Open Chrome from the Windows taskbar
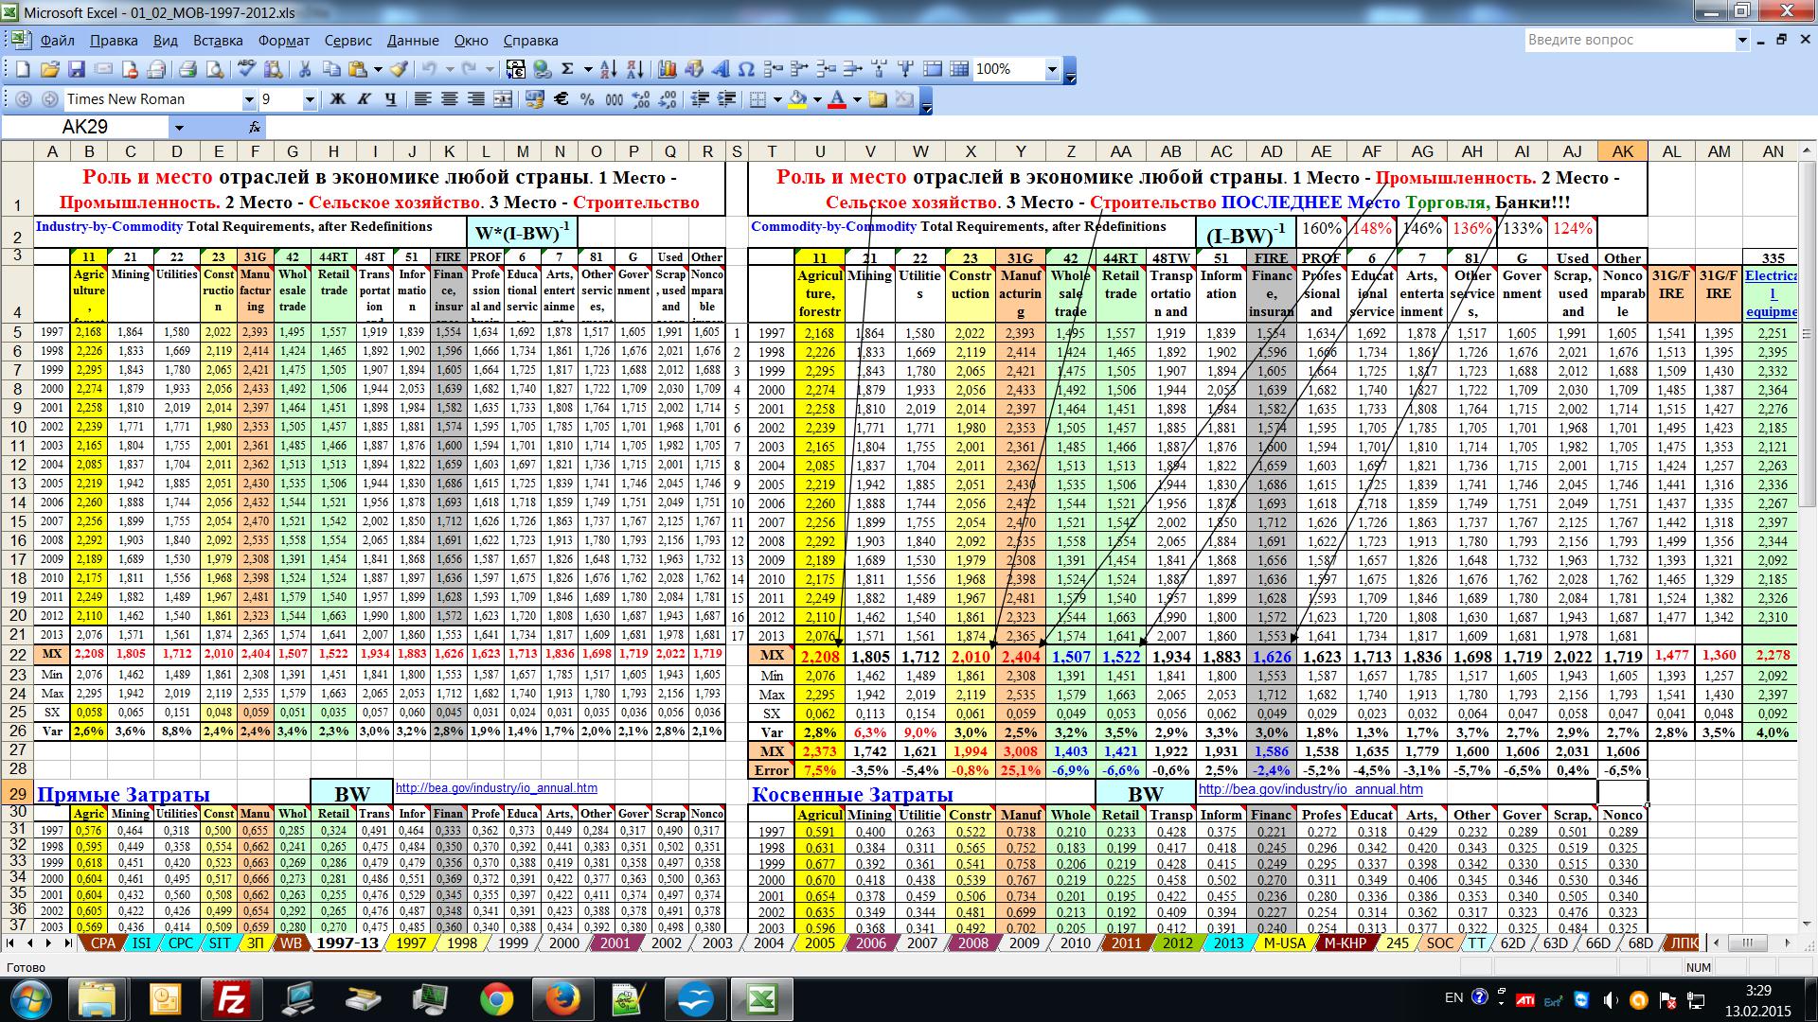Viewport: 1818px width, 1022px height. pos(496,999)
